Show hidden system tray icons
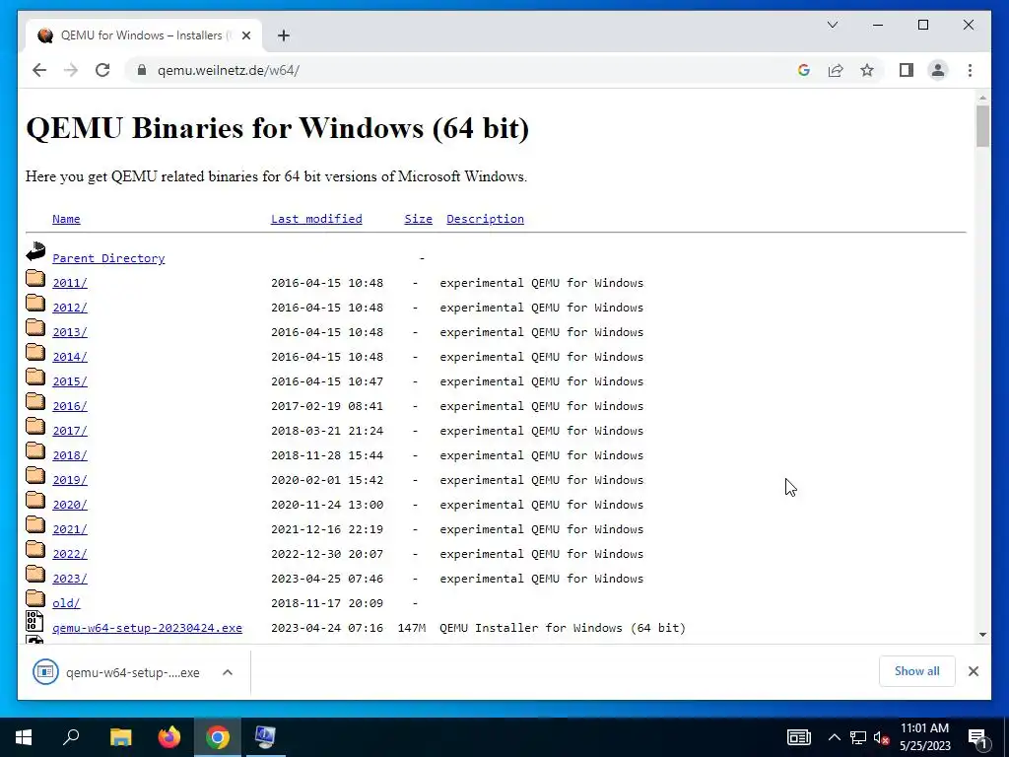This screenshot has width=1009, height=757. [834, 737]
